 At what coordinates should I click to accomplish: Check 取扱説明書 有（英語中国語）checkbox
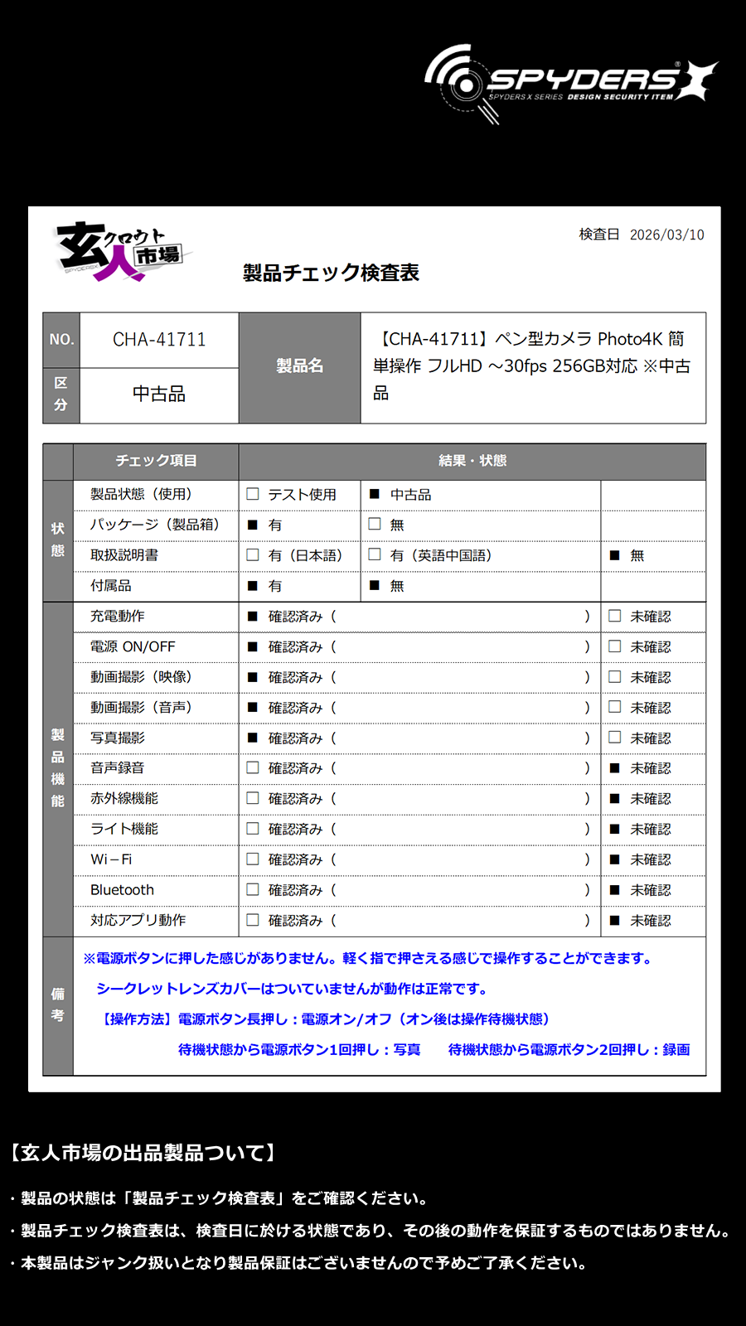375,554
